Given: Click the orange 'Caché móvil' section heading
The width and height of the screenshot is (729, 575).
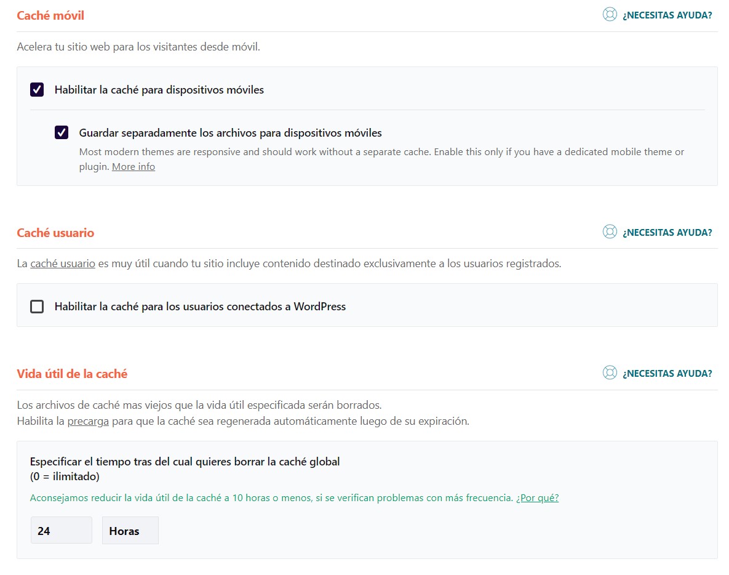Looking at the screenshot, I should [x=50, y=15].
